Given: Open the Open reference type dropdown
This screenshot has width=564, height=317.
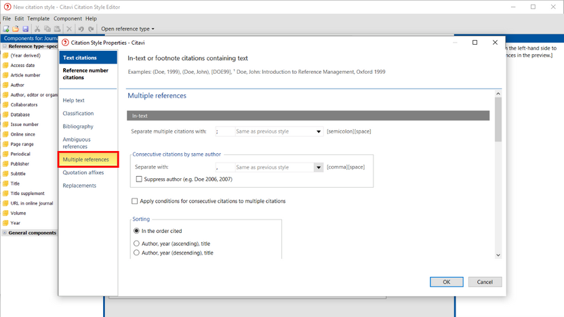Looking at the screenshot, I should pyautogui.click(x=127, y=28).
